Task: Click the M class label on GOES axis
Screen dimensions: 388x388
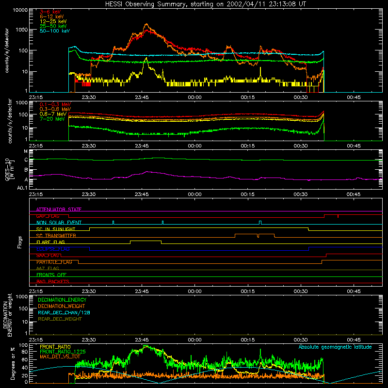Action: point(26,151)
